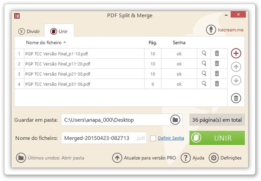Click the Nome do ficheiro input field
The width and height of the screenshot is (261, 181).
click(x=104, y=138)
